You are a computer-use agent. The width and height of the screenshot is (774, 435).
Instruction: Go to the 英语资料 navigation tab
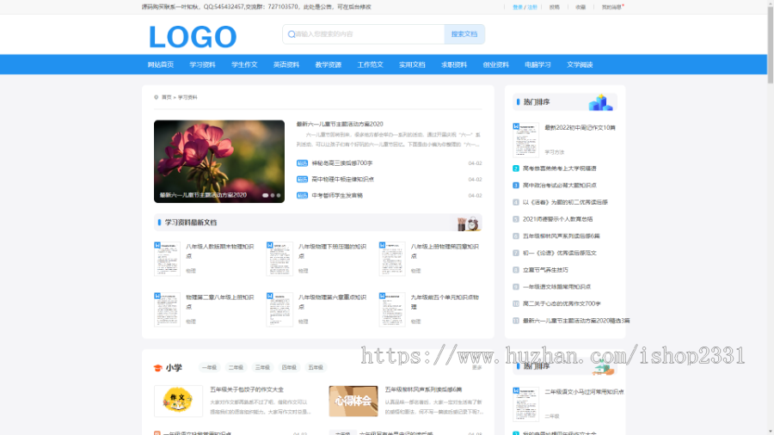pos(286,64)
